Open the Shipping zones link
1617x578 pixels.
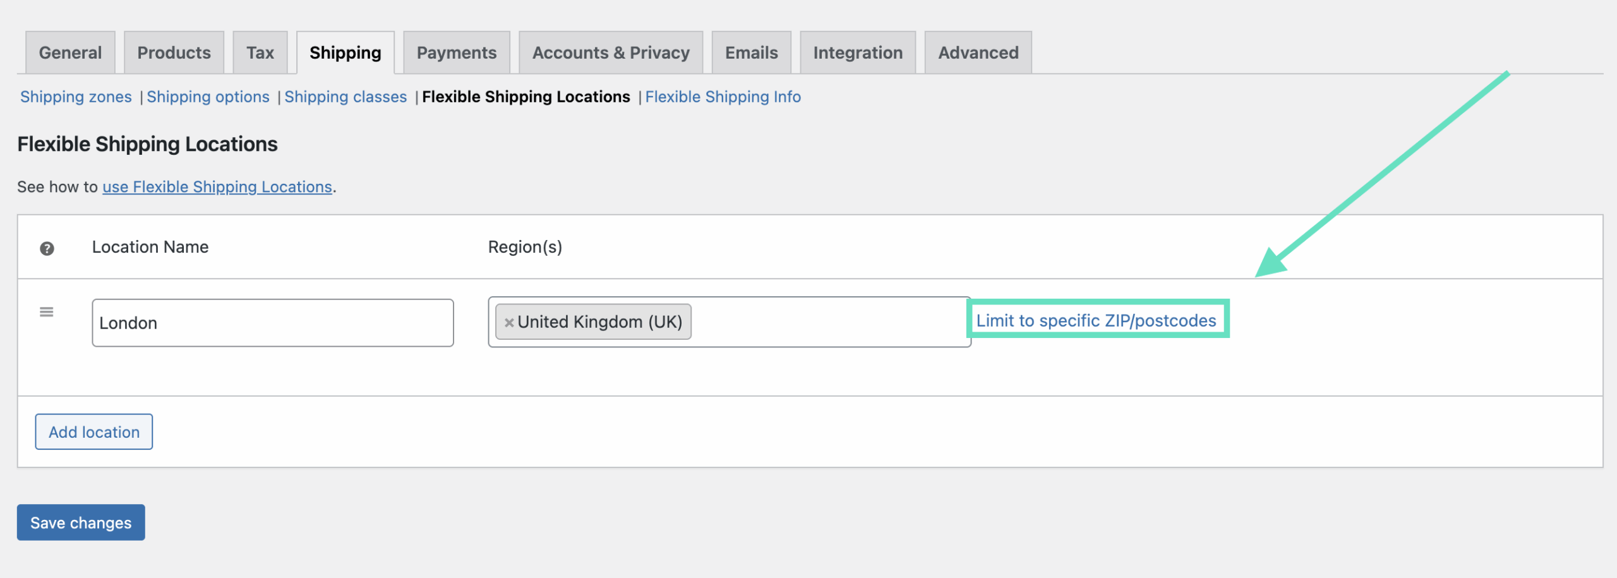(76, 97)
